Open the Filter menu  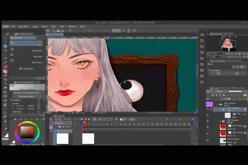(62, 26)
